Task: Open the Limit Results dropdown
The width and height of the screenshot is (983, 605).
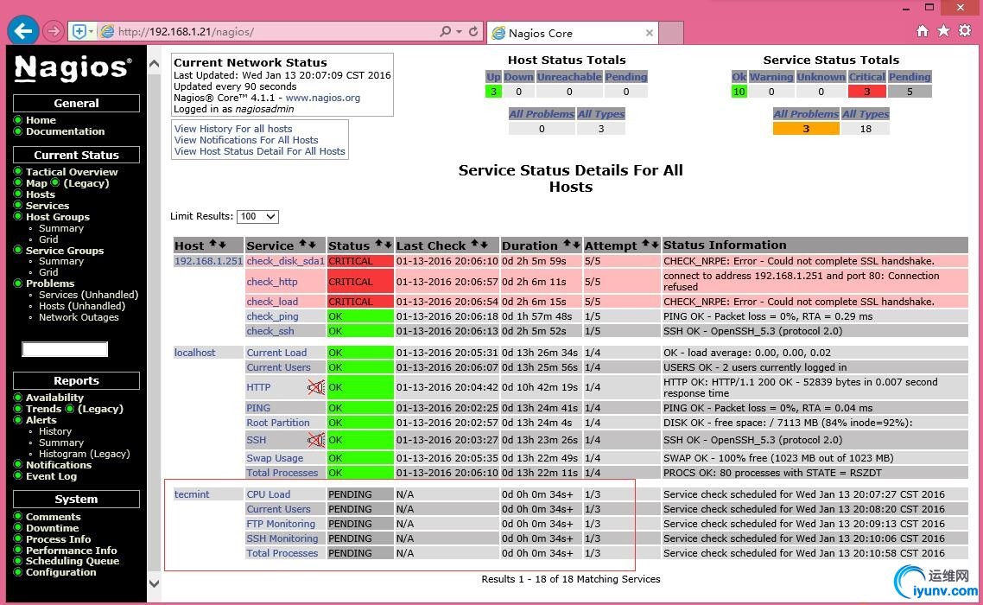Action: point(257,217)
